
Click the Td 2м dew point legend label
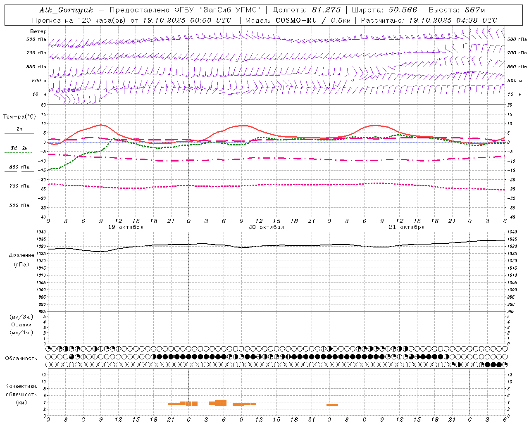click(x=19, y=148)
